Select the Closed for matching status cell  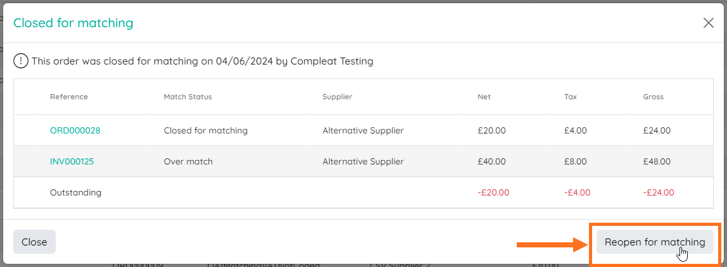pos(206,131)
